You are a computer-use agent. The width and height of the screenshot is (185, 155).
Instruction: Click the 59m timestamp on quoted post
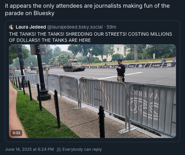(x=111, y=27)
